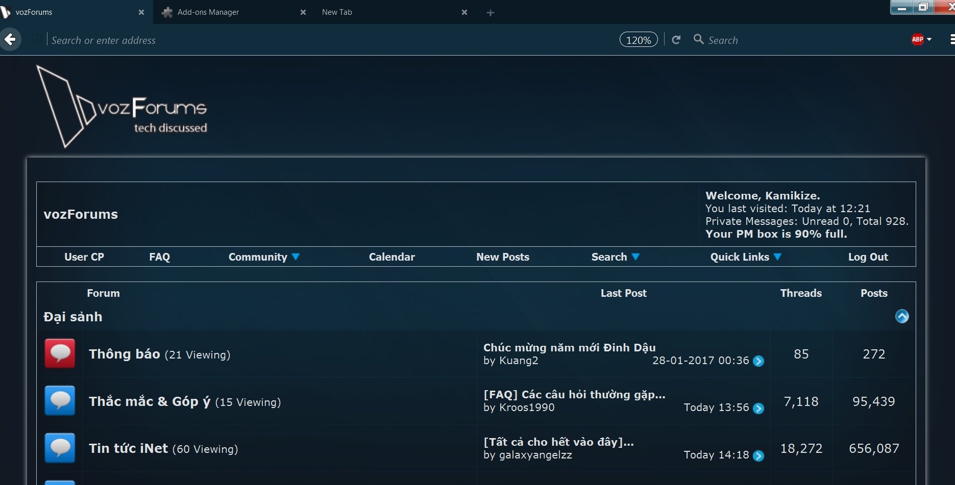Open a new tab with the plus button

click(489, 12)
